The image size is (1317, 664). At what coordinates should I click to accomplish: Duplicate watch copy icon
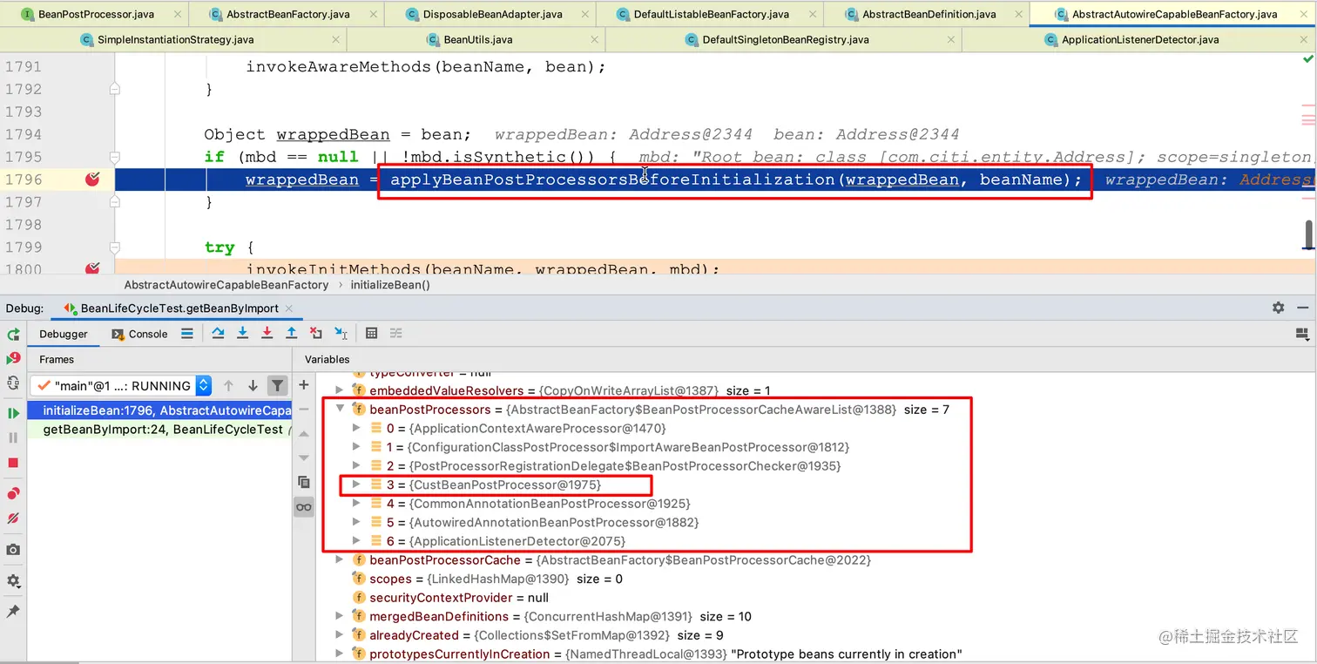(304, 482)
